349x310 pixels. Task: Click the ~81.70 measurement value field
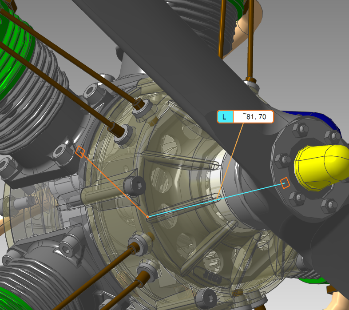pyautogui.click(x=253, y=117)
